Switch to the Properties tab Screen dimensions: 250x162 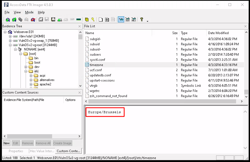coord(16,151)
